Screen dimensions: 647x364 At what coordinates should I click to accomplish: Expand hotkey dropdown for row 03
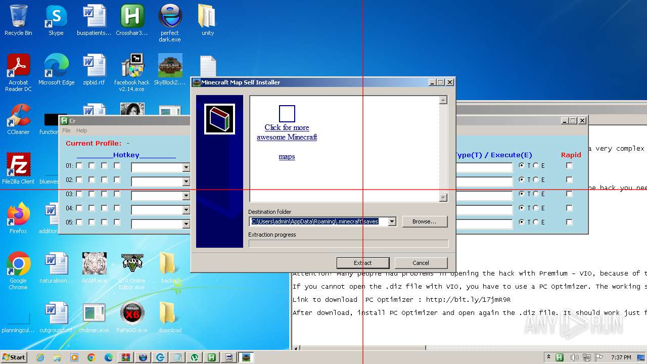pyautogui.click(x=186, y=196)
